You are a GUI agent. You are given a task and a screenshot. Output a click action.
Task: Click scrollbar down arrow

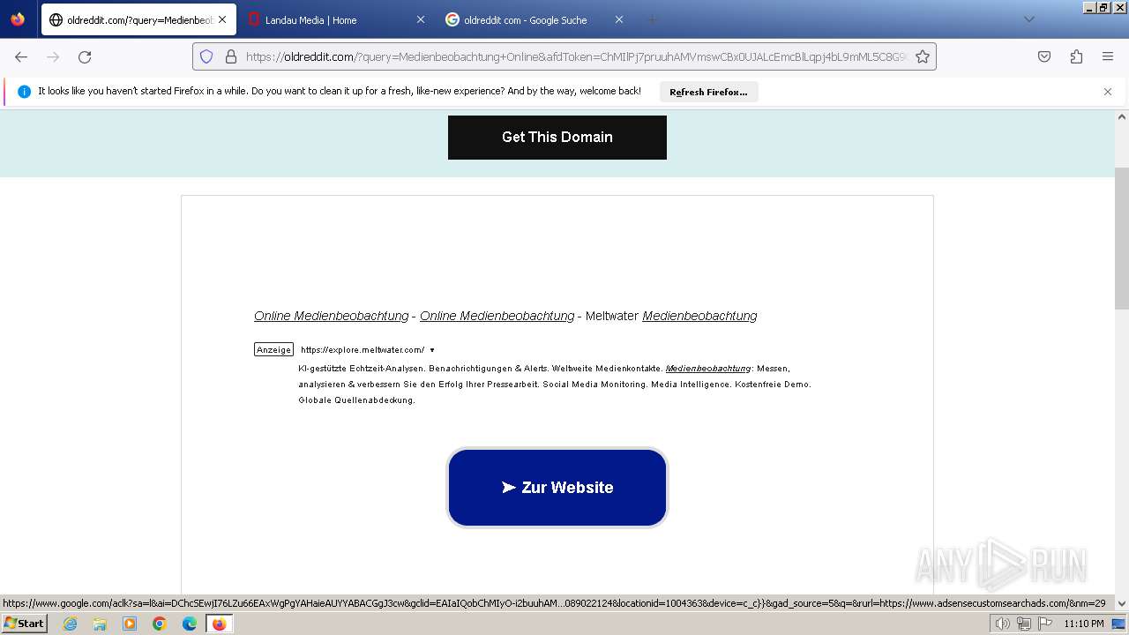point(1122,604)
